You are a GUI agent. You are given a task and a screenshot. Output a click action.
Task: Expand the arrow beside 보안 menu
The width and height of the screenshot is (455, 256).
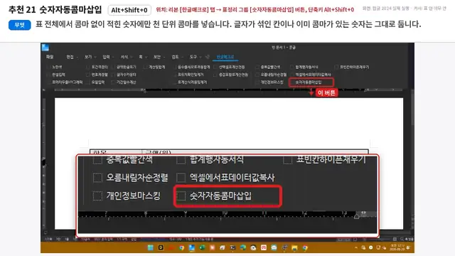tap(164, 57)
